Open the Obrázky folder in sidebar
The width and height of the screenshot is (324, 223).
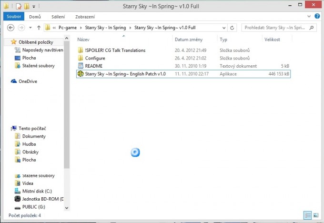point(30,152)
